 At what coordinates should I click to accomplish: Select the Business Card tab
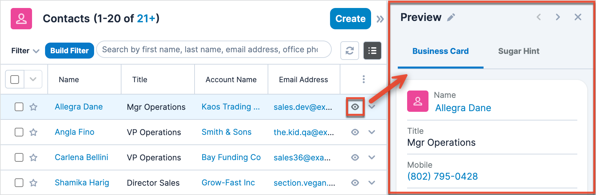(x=440, y=51)
